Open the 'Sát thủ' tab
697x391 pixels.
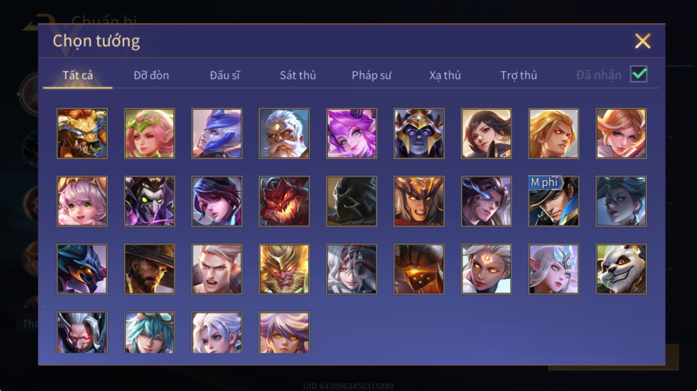click(x=298, y=75)
